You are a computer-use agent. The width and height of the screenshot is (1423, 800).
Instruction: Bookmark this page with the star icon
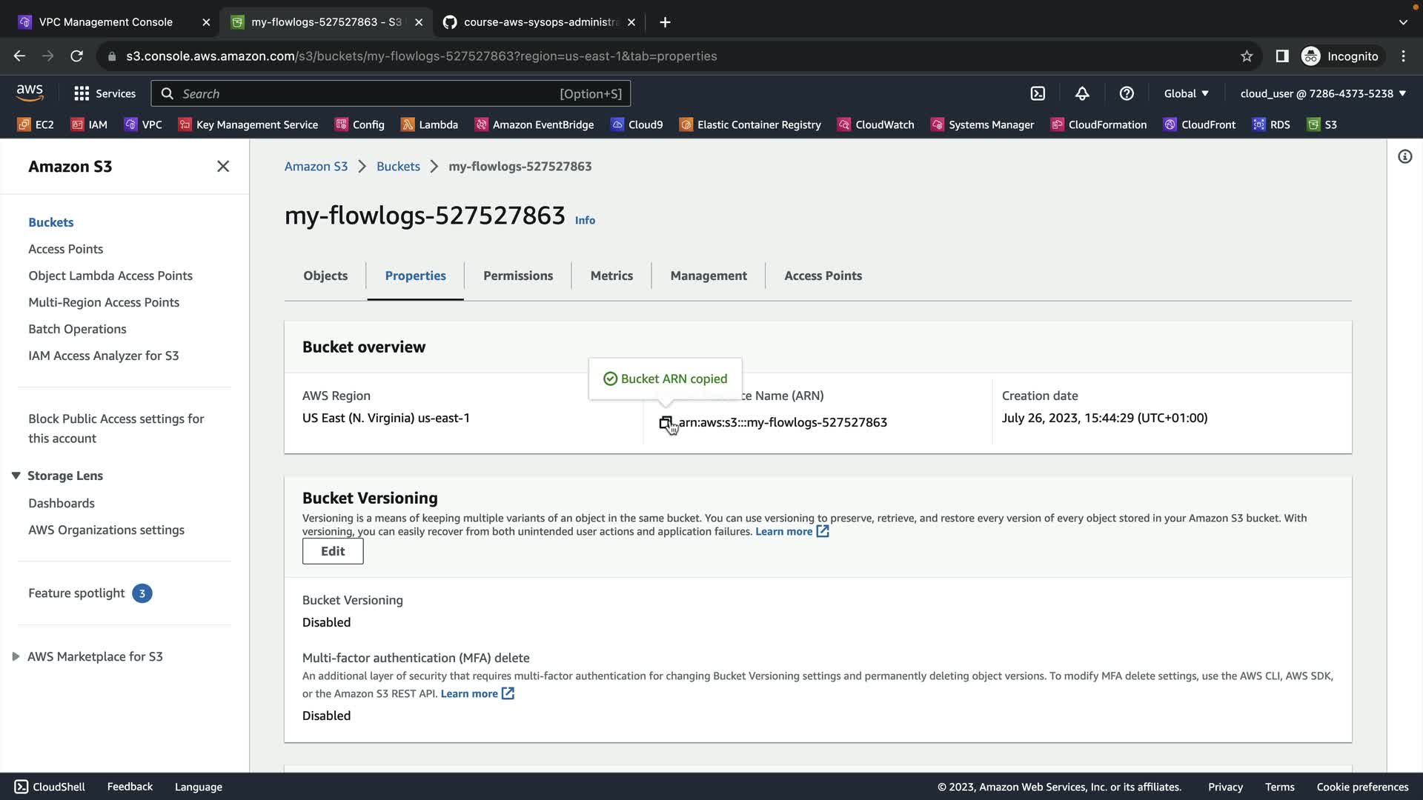click(1247, 56)
